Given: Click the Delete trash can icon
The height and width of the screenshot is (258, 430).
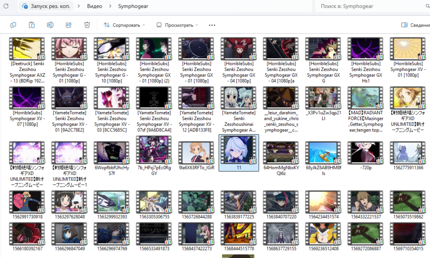Looking at the screenshot, I should click(x=87, y=25).
